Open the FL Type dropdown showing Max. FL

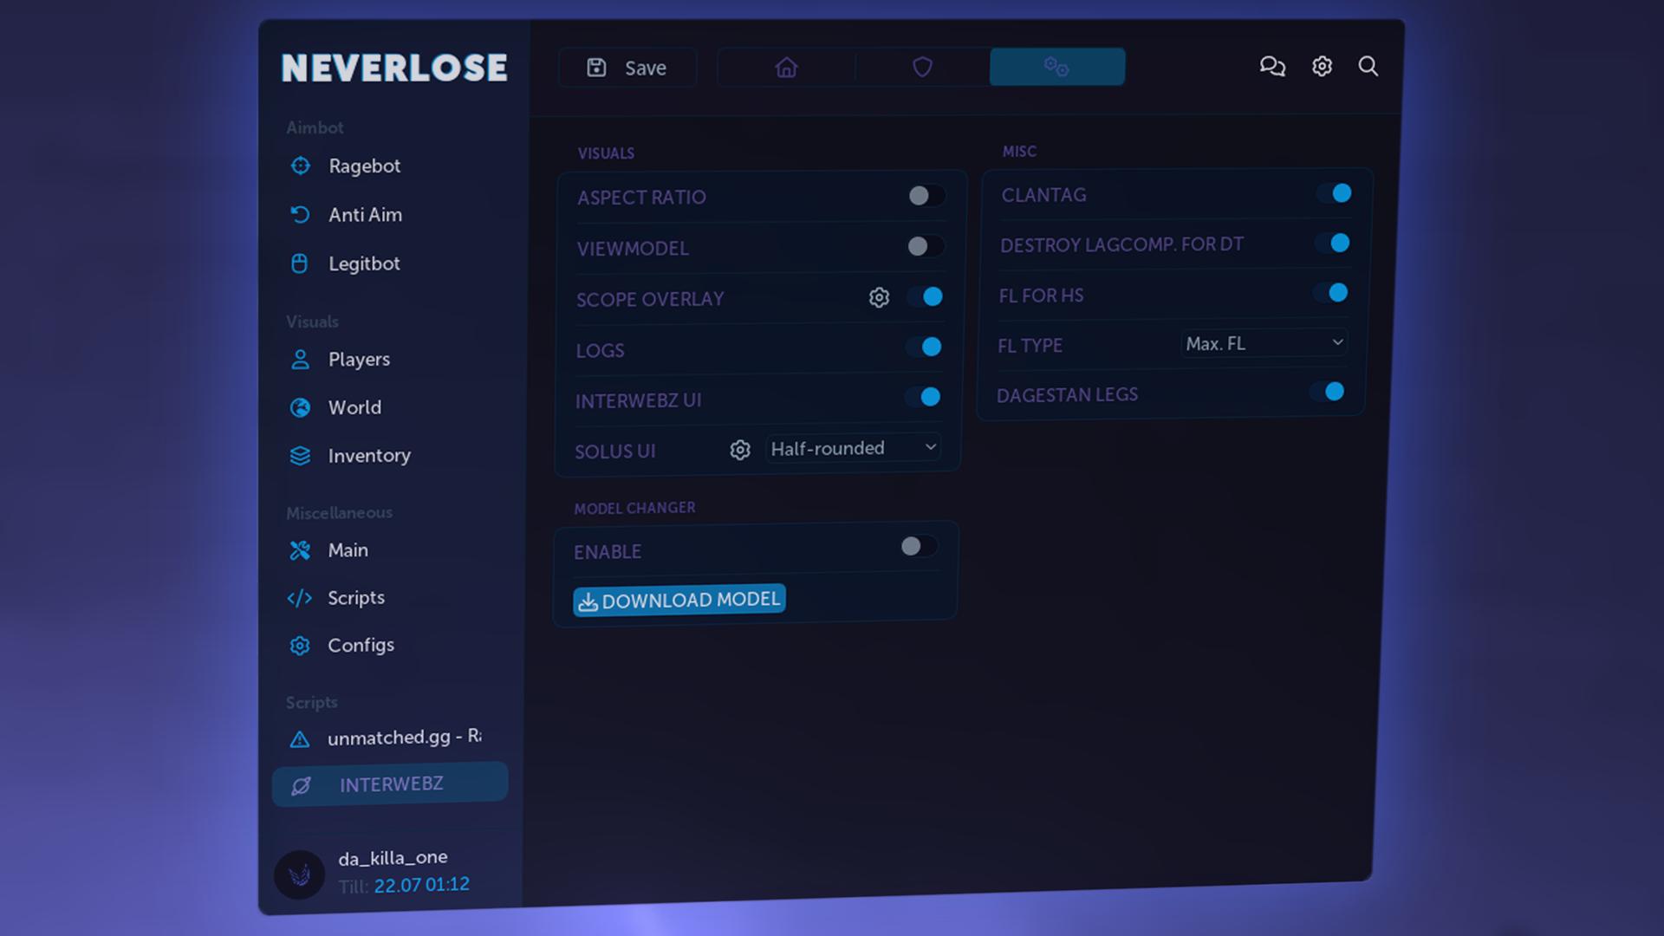[x=1263, y=343]
